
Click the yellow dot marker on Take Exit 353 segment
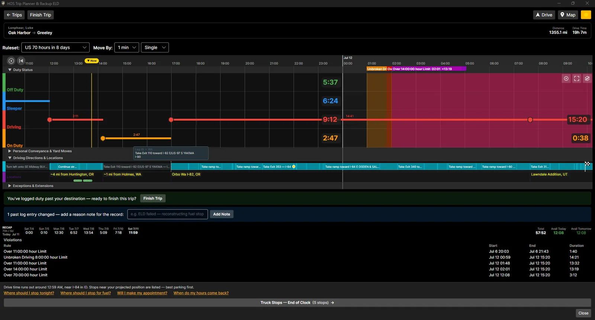(294, 167)
